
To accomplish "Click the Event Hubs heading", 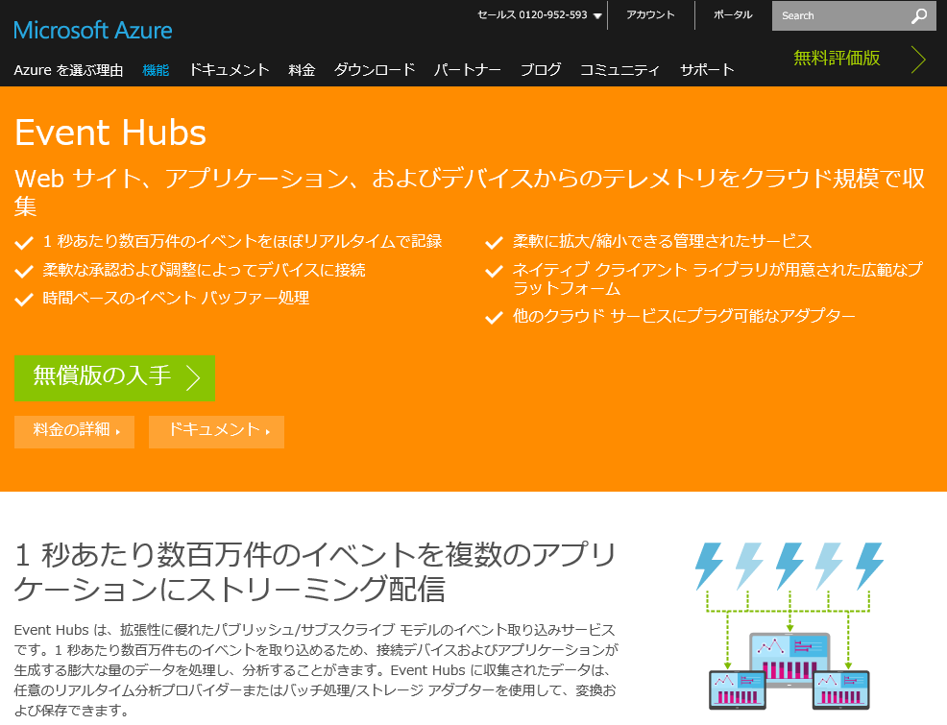I will [x=109, y=133].
